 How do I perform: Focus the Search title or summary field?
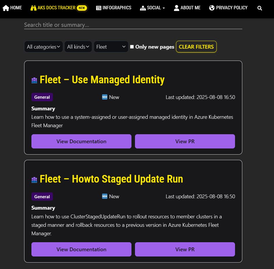[133, 25]
